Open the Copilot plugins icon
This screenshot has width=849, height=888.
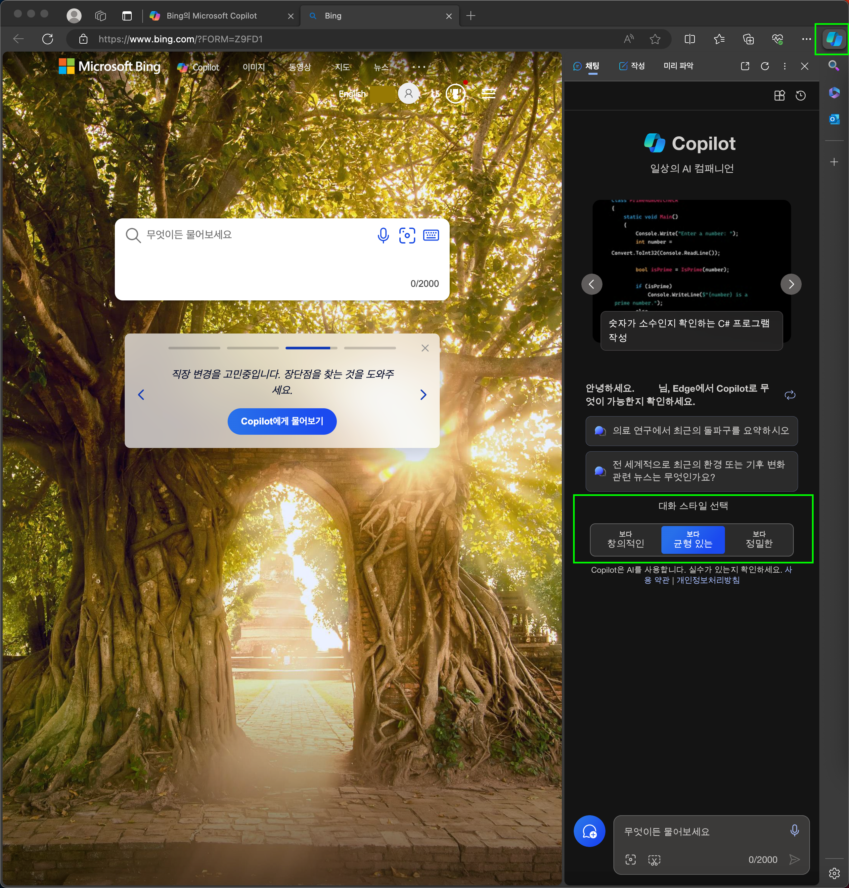pos(779,96)
